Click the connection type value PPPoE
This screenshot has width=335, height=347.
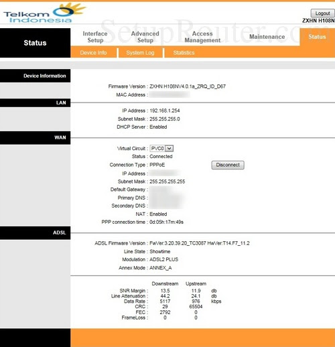pyautogui.click(x=157, y=165)
